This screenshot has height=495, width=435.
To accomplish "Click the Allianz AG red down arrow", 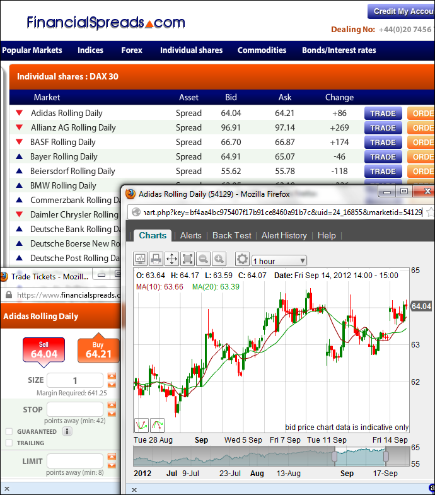I will tap(20, 127).
